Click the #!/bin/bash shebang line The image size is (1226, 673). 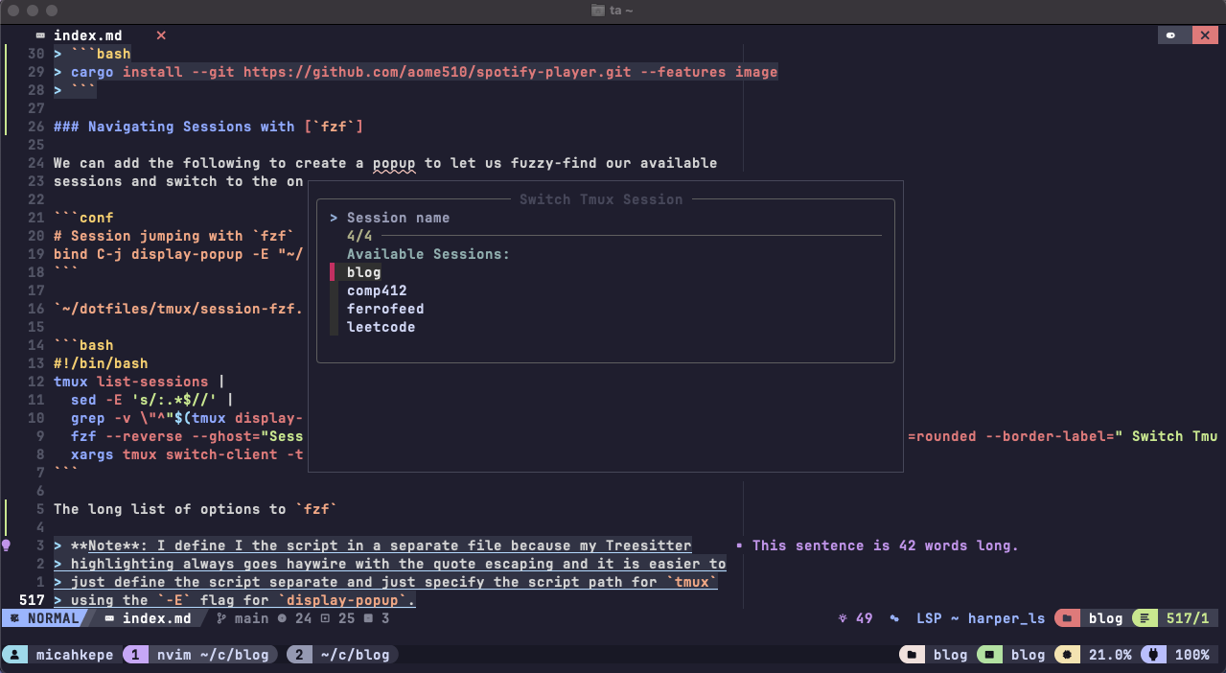101,363
